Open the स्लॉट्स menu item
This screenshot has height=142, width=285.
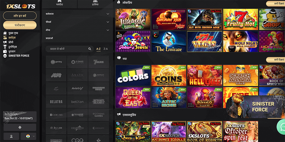pos(12,38)
